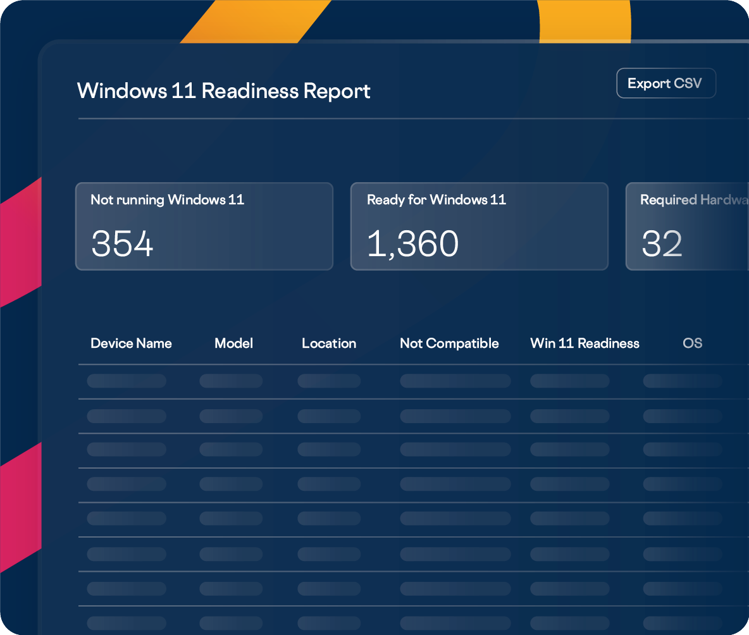The height and width of the screenshot is (635, 749).
Task: Select first row Model cell
Action: pos(231,381)
